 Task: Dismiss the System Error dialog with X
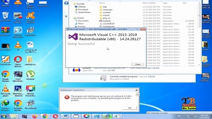(x=136, y=90)
